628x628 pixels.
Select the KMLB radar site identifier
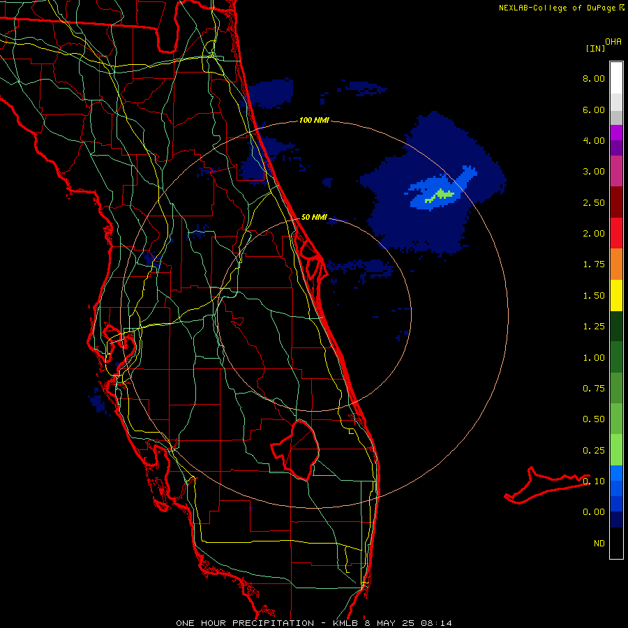click(x=345, y=623)
